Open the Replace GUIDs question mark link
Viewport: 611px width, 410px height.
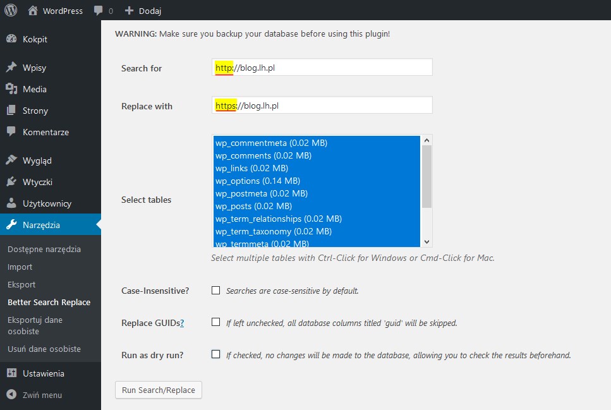(182, 323)
